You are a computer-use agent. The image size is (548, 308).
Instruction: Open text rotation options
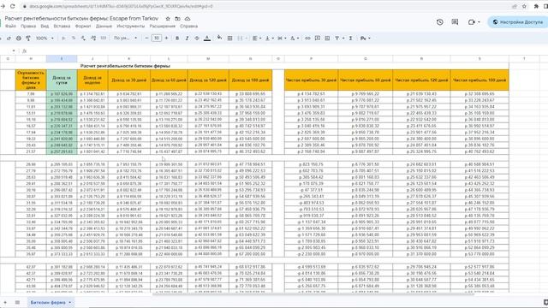pyautogui.click(x=295, y=38)
